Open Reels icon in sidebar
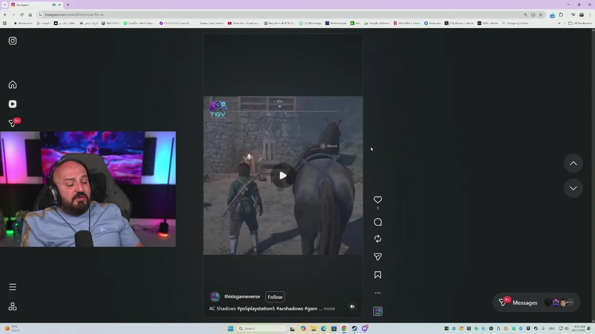Viewport: 595px width, 334px height. [13, 104]
